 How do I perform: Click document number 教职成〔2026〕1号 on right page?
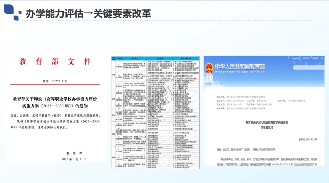308,140
